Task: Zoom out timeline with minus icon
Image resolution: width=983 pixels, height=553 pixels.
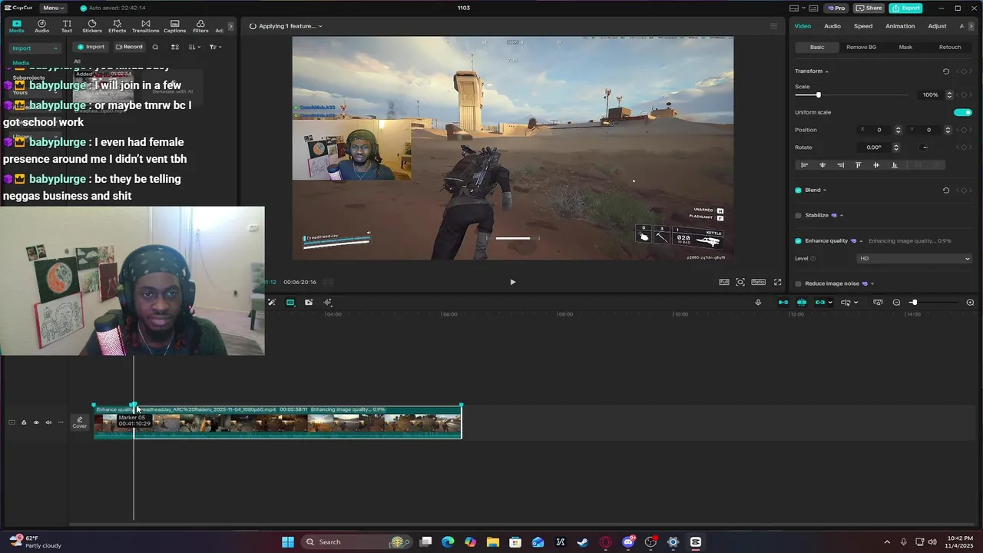Action: coord(896,303)
